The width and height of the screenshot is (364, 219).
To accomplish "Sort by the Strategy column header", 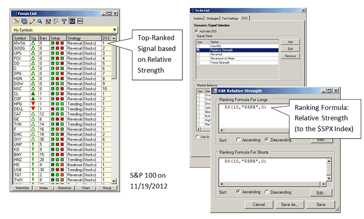I will (x=84, y=38).
